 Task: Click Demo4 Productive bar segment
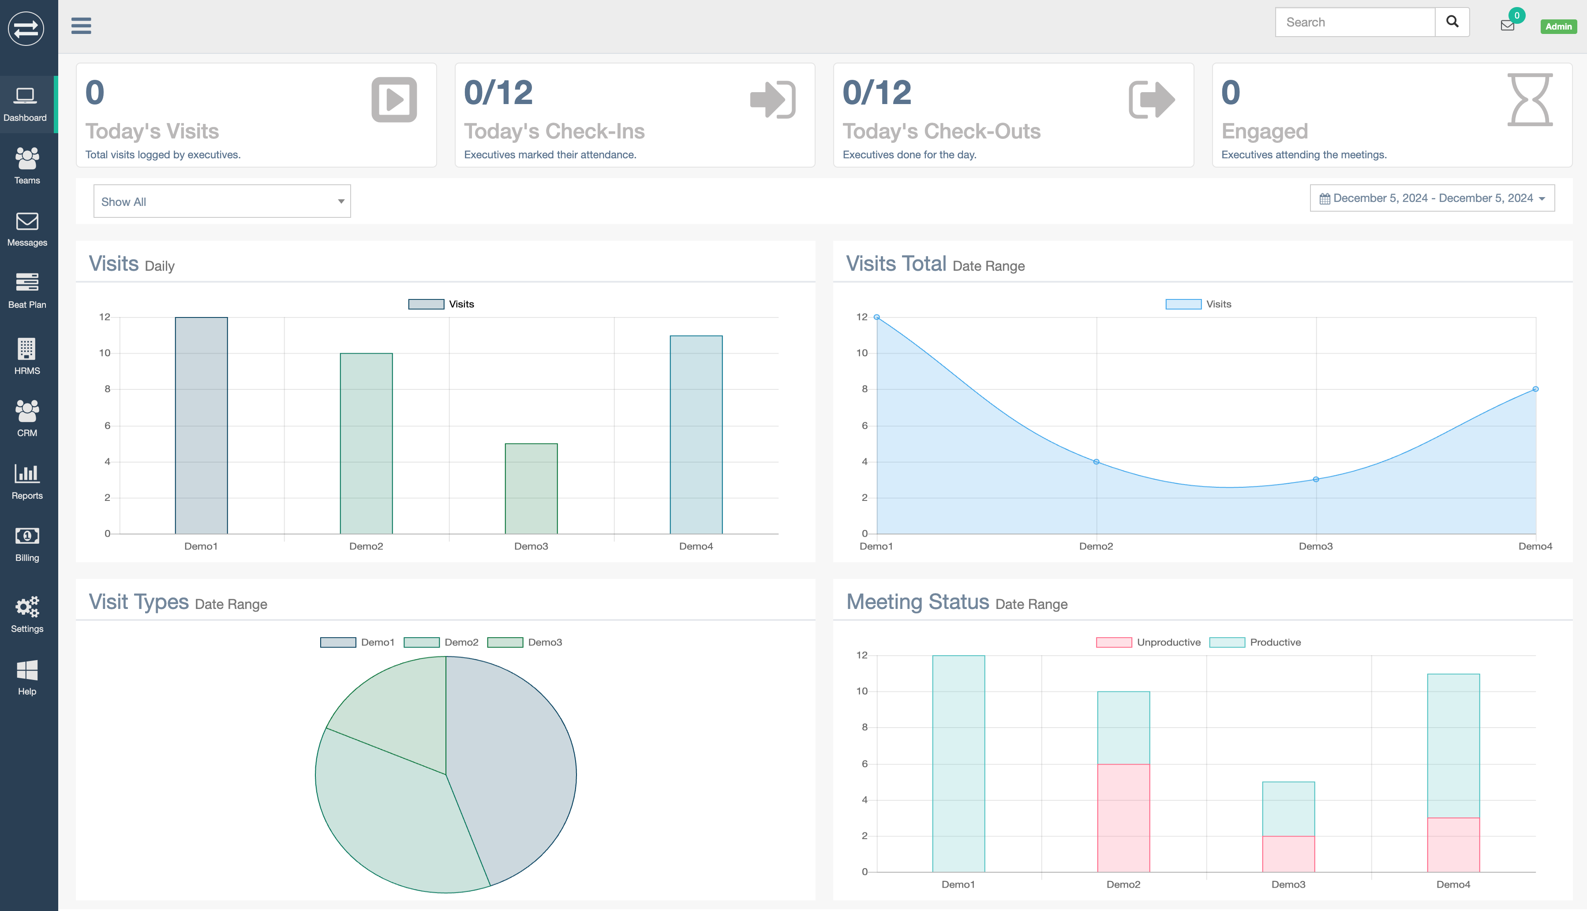coord(1453,746)
